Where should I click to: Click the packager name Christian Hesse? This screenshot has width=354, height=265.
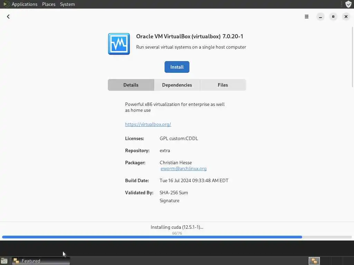coord(176,163)
